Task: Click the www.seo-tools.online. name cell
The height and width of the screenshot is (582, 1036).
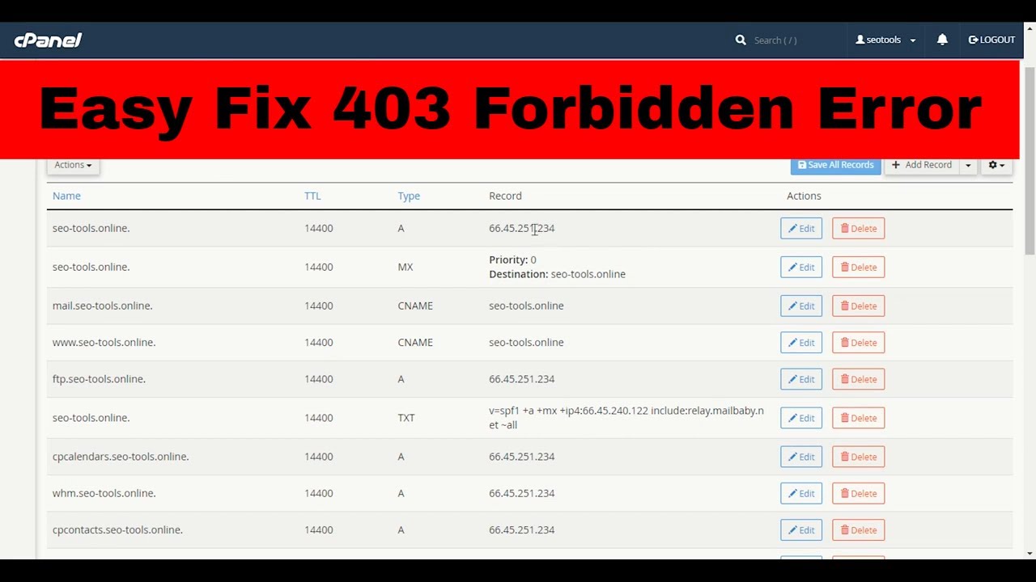Action: (x=104, y=342)
